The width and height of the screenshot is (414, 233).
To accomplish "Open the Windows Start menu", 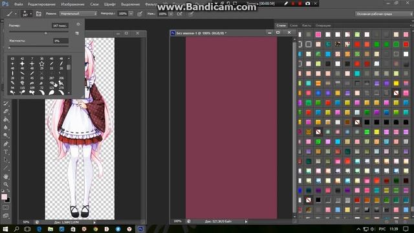I will (x=5, y=229).
